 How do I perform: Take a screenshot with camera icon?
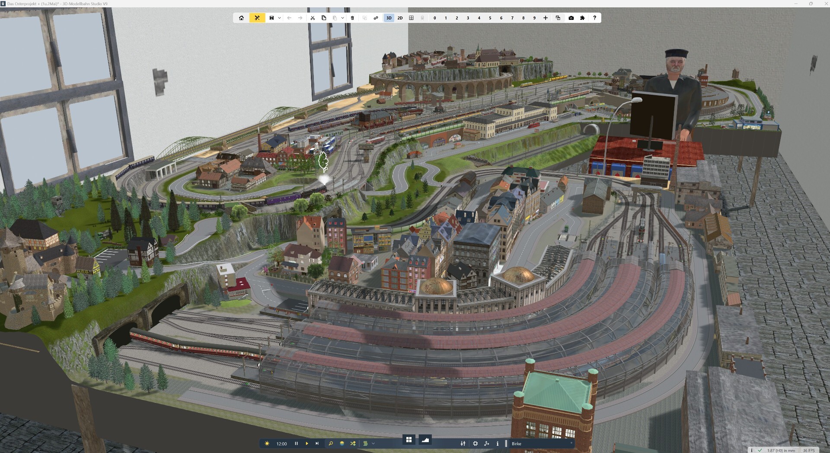tap(571, 18)
